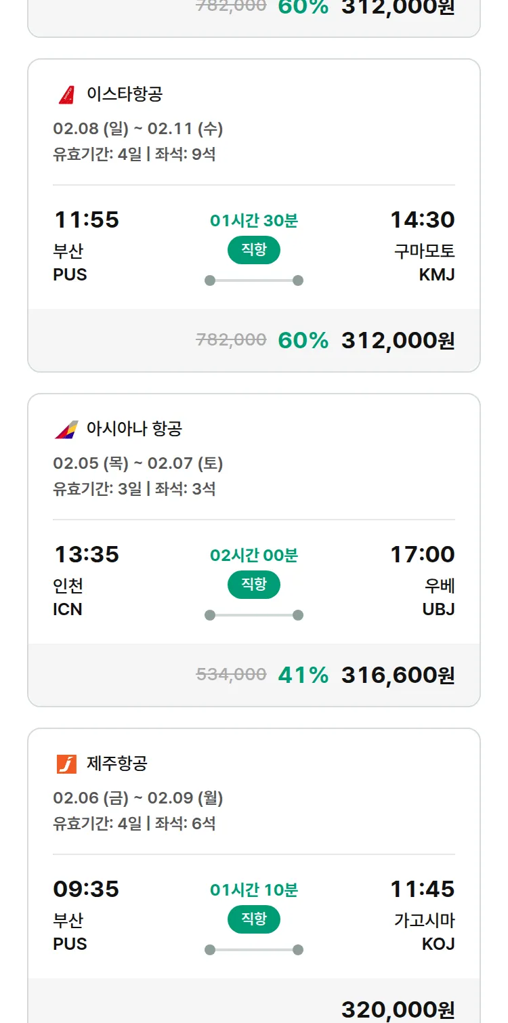This screenshot has width=508, height=1023.
Task: Tap the 직항 badge on Busan–Kagoshima flight
Action: tap(254, 919)
